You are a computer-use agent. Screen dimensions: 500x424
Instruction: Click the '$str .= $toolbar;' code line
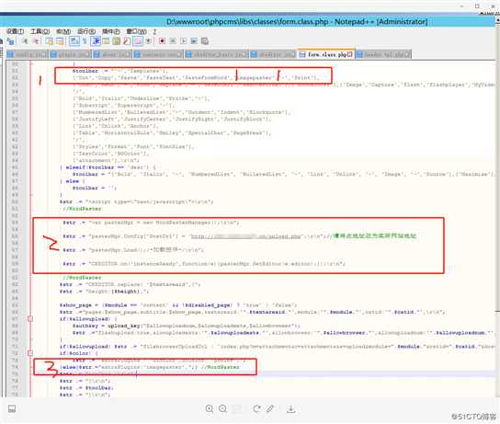86,388
